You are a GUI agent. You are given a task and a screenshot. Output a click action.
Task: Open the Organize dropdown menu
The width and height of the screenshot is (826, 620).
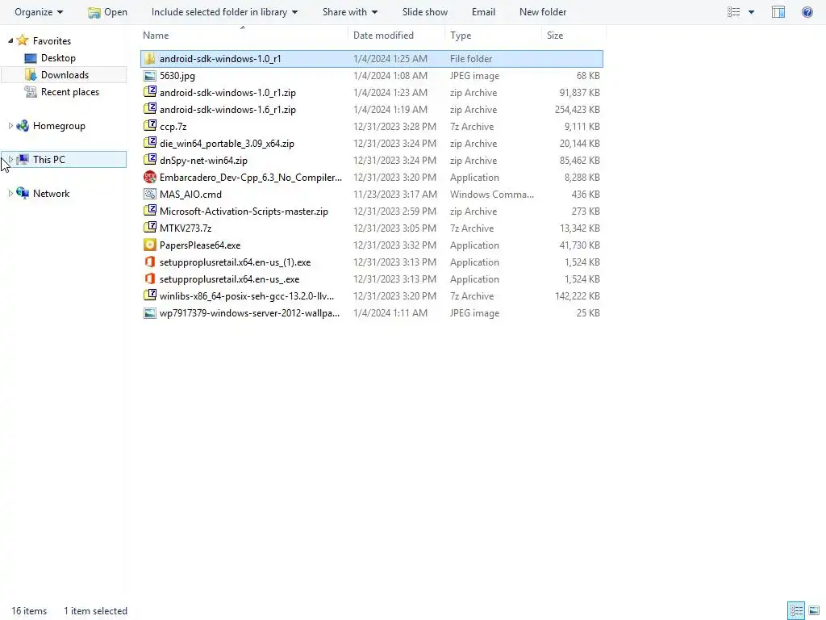(39, 11)
